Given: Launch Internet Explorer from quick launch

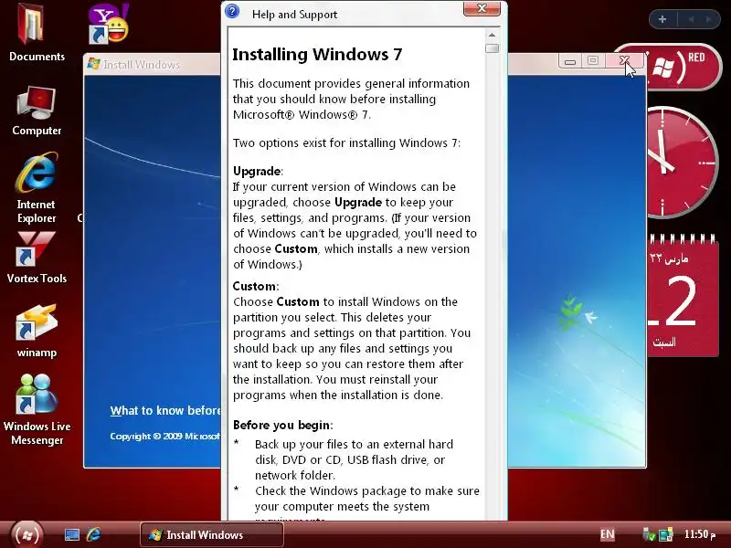Looking at the screenshot, I should (94, 534).
